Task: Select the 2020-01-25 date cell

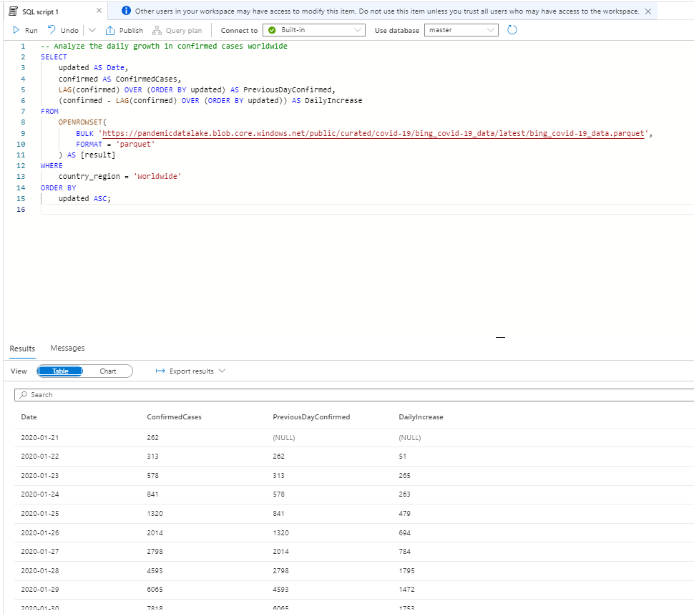Action: [40, 514]
